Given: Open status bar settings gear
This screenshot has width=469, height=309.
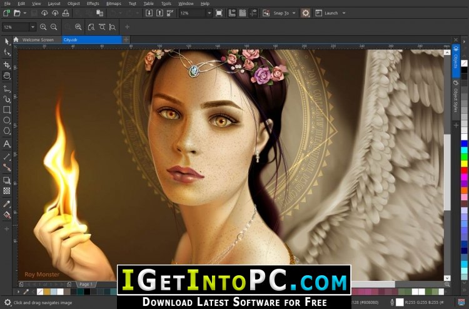Looking at the screenshot, I should (x=8, y=302).
